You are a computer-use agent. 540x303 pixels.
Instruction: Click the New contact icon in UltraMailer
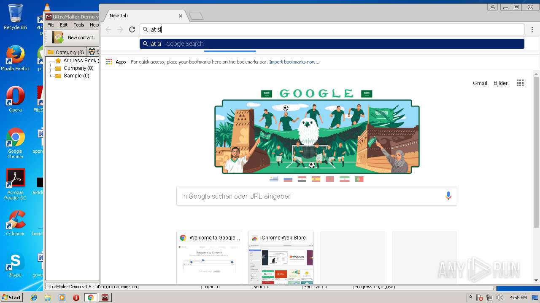tap(58, 37)
